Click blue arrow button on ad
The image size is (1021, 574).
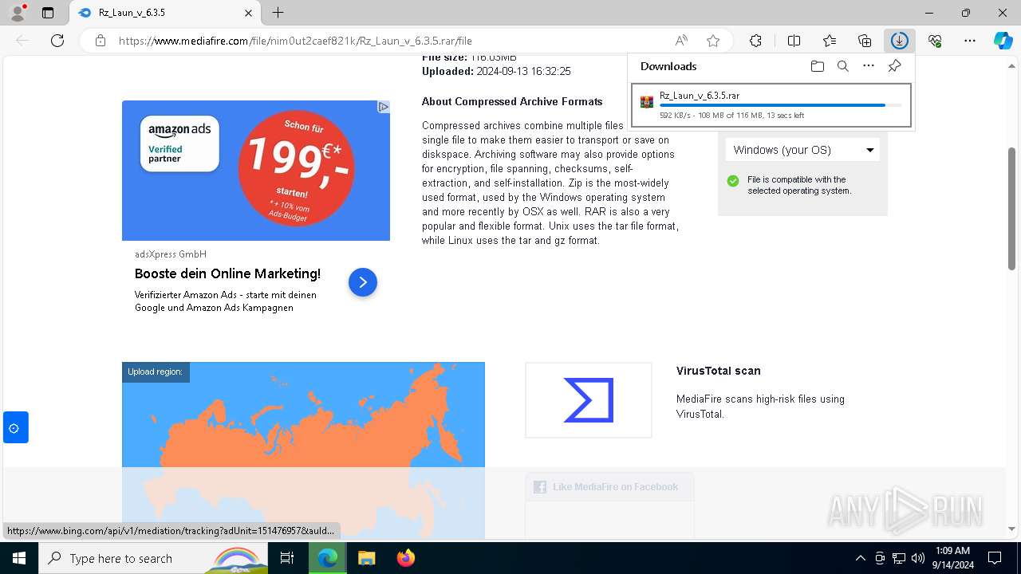click(363, 282)
